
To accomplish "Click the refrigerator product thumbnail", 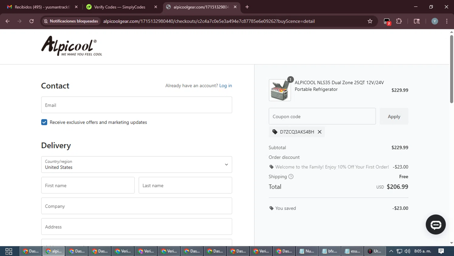I will click(x=280, y=90).
